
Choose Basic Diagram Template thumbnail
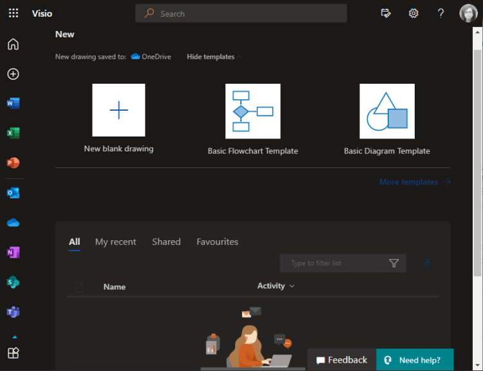point(387,111)
